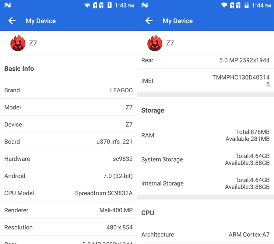The height and width of the screenshot is (244, 274).
Task: Select Internal Storage Available:3.88GB value
Action: 247,187
